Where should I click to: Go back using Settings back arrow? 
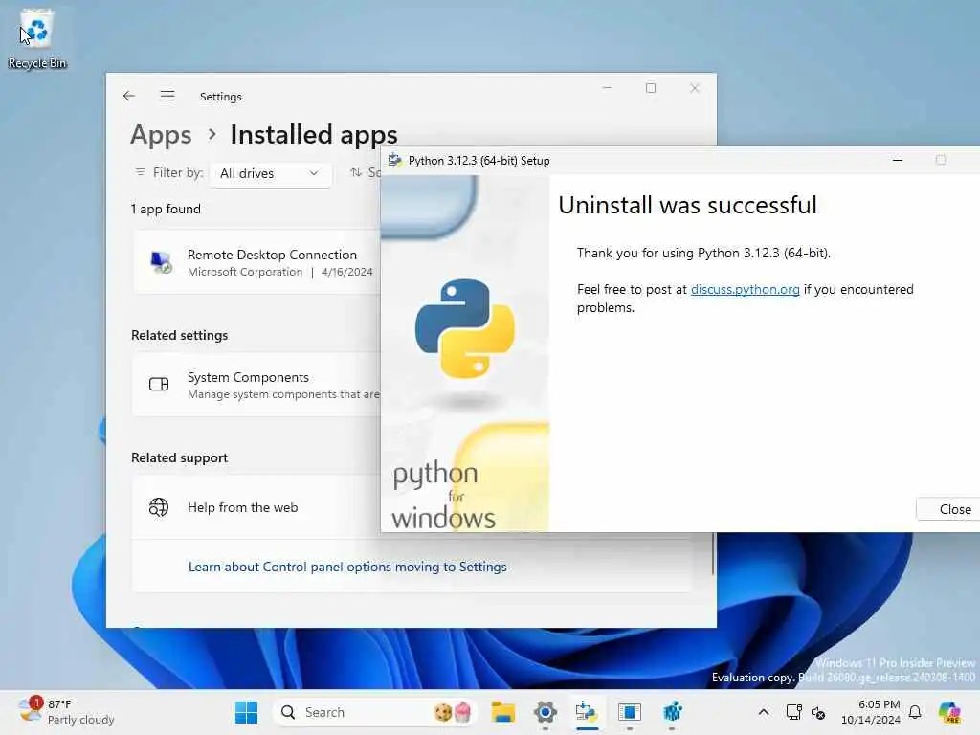click(x=129, y=96)
